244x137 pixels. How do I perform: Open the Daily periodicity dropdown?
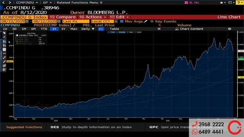[x=88, y=29]
